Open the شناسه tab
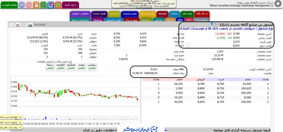Image resolution: width=283 pixels, height=132 pixels. coord(114,14)
